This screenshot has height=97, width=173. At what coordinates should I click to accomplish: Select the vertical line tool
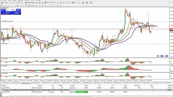pos(9,5)
